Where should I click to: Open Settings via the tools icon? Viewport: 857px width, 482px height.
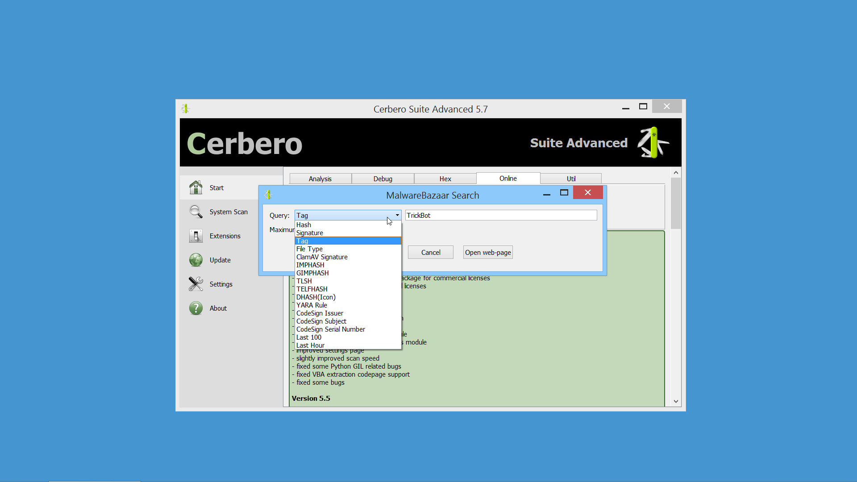point(196,284)
